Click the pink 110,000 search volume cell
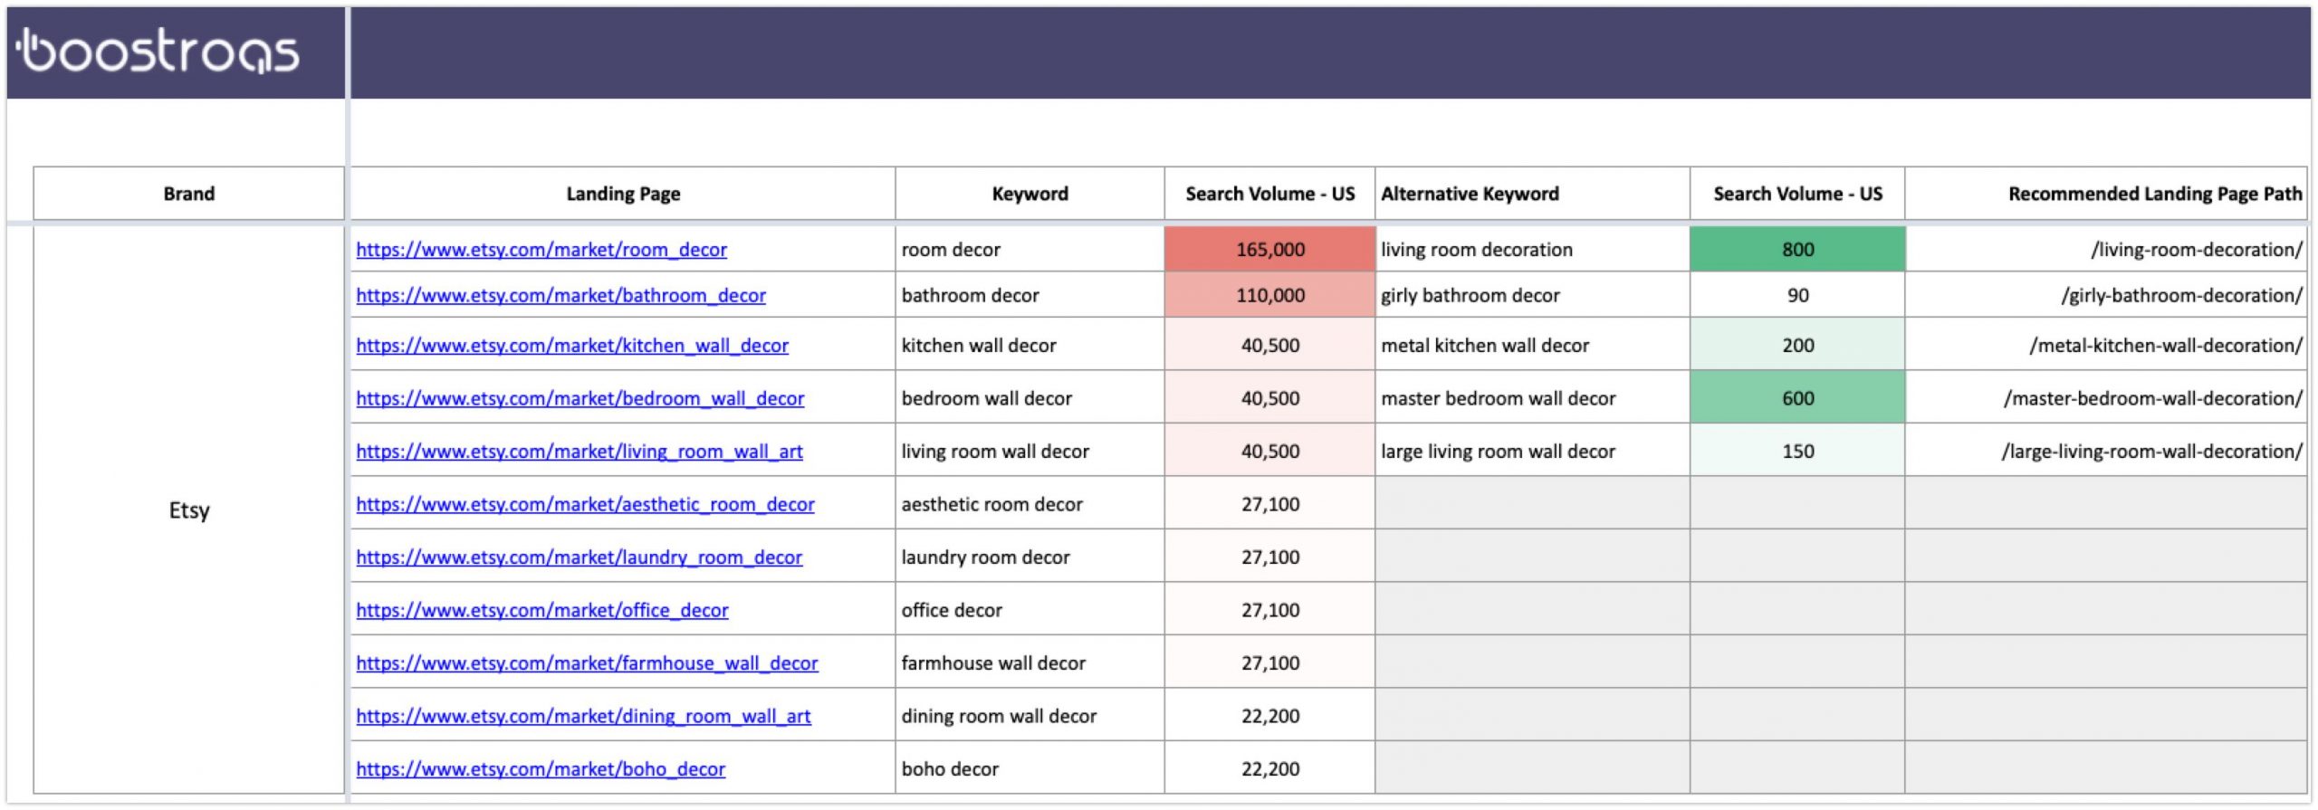Viewport: 2318px width, 810px height. (x=1269, y=296)
